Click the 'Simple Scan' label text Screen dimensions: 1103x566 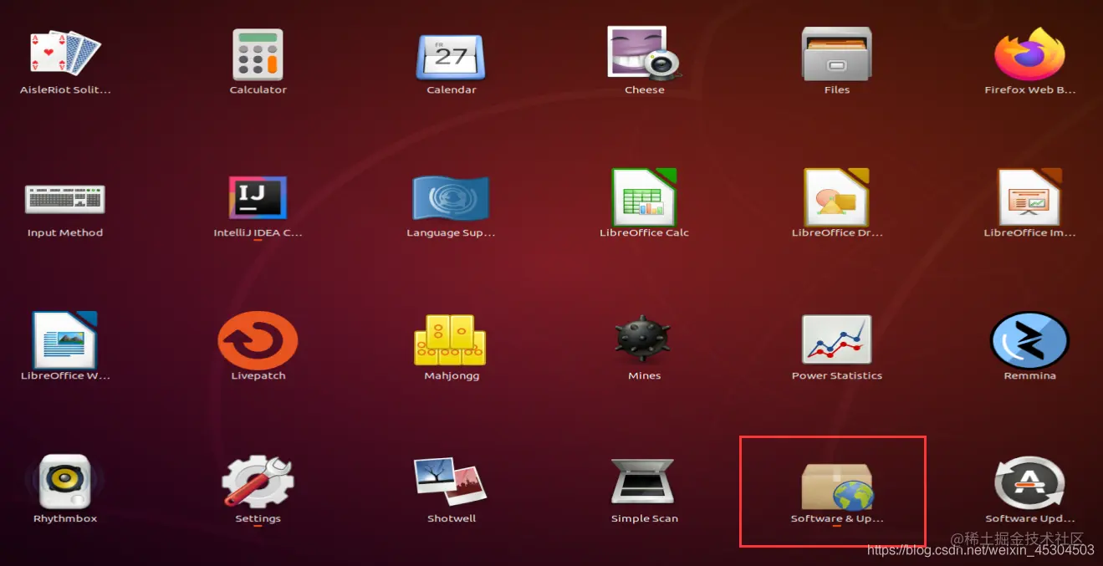[x=644, y=519]
